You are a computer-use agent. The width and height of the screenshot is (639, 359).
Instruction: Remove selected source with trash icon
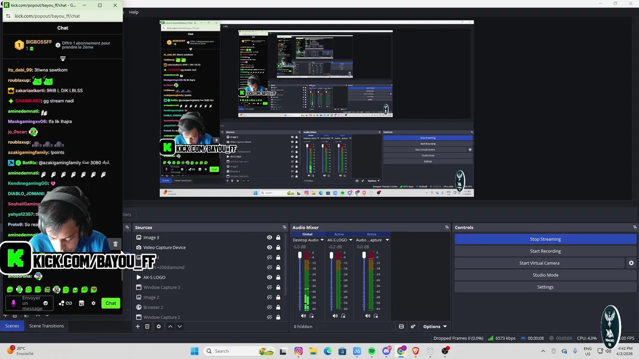point(147,327)
